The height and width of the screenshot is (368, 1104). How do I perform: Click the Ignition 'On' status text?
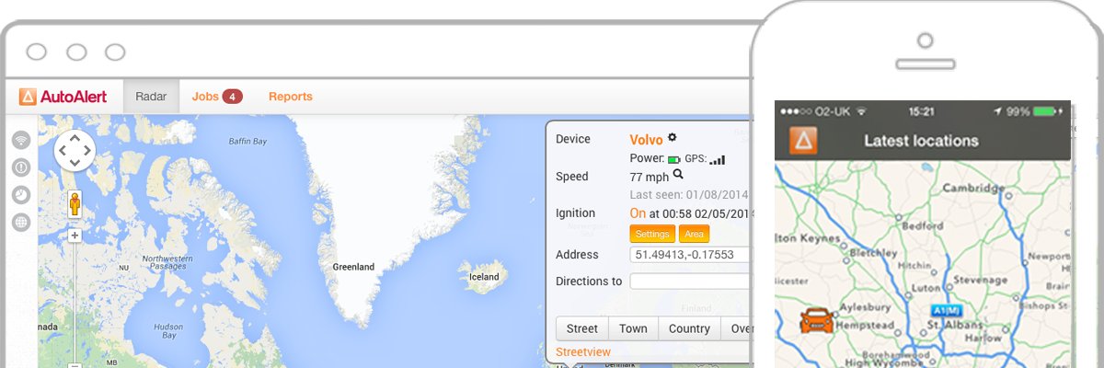point(638,213)
